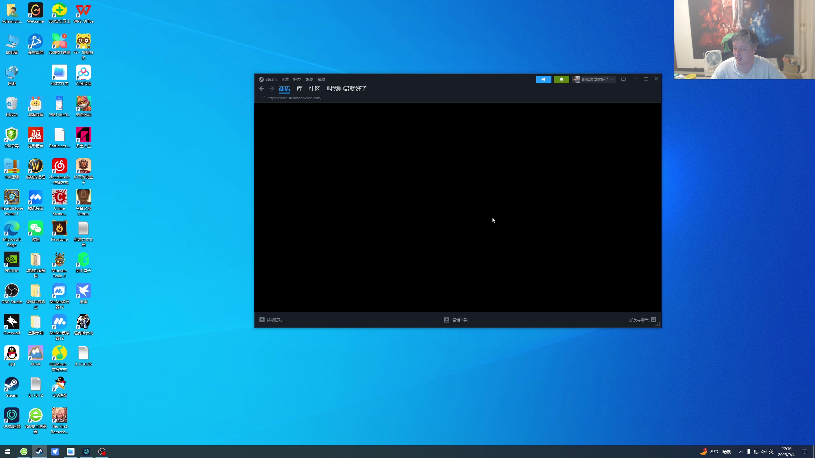
Task: Click the taskbar volume speaker icon
Action: (x=763, y=452)
